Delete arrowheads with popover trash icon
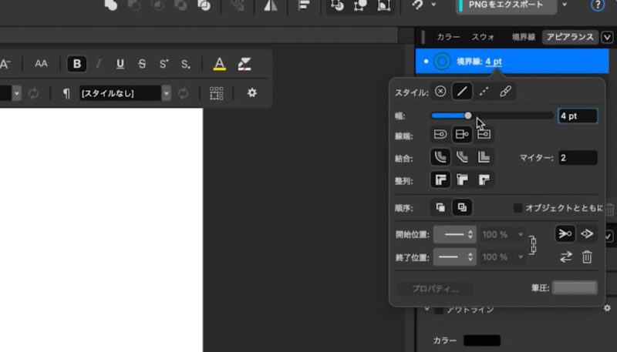Viewport: 617px width, 352px height. pos(587,257)
